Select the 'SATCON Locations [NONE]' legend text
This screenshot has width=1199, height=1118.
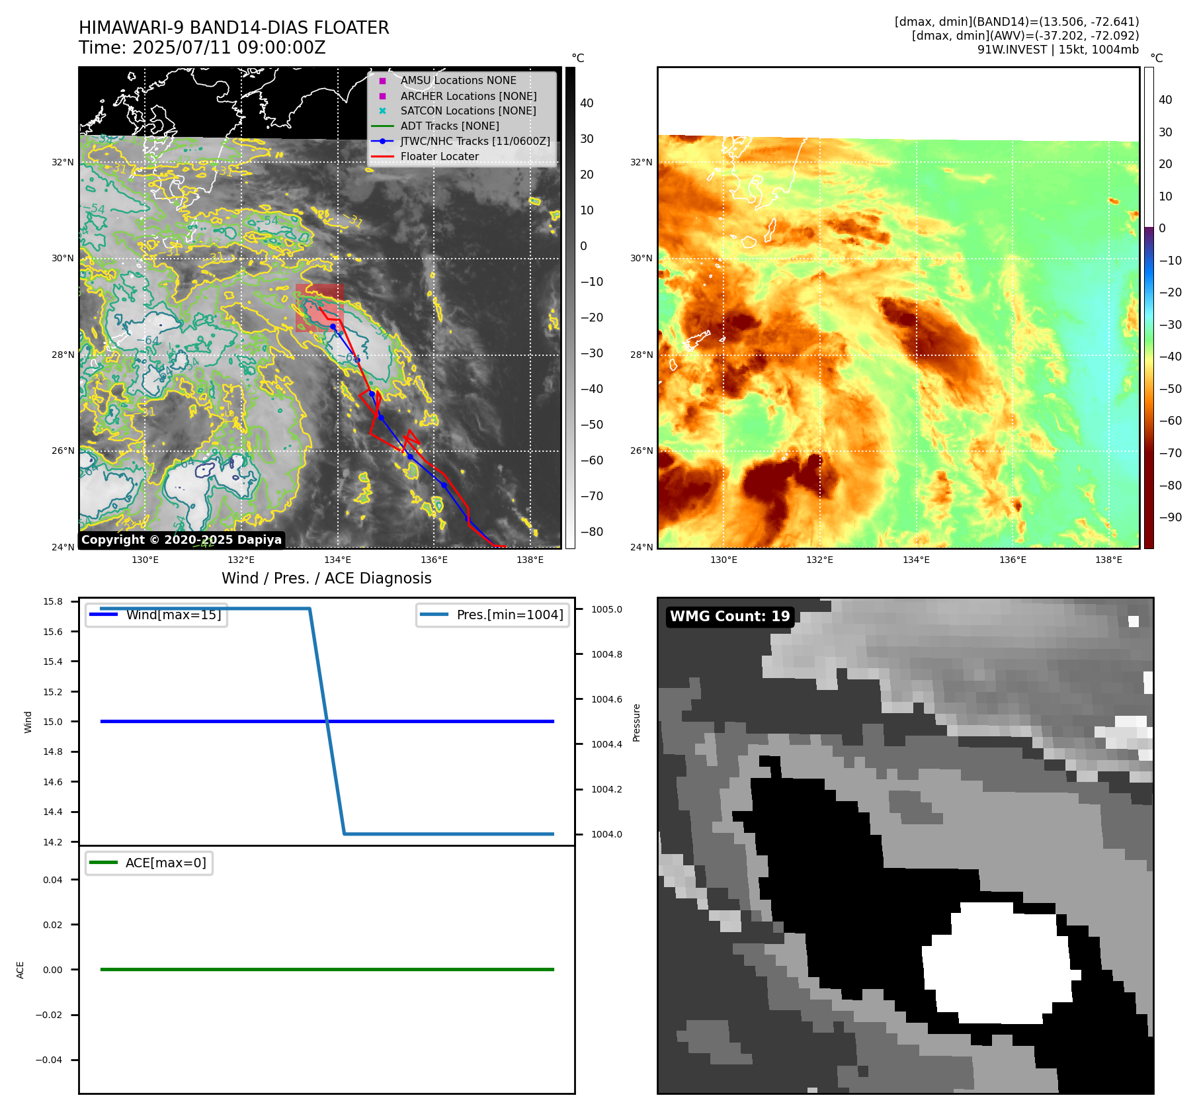(468, 111)
